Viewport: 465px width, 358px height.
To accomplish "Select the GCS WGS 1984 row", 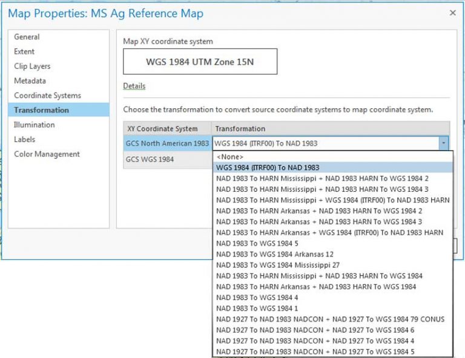I will (x=150, y=159).
